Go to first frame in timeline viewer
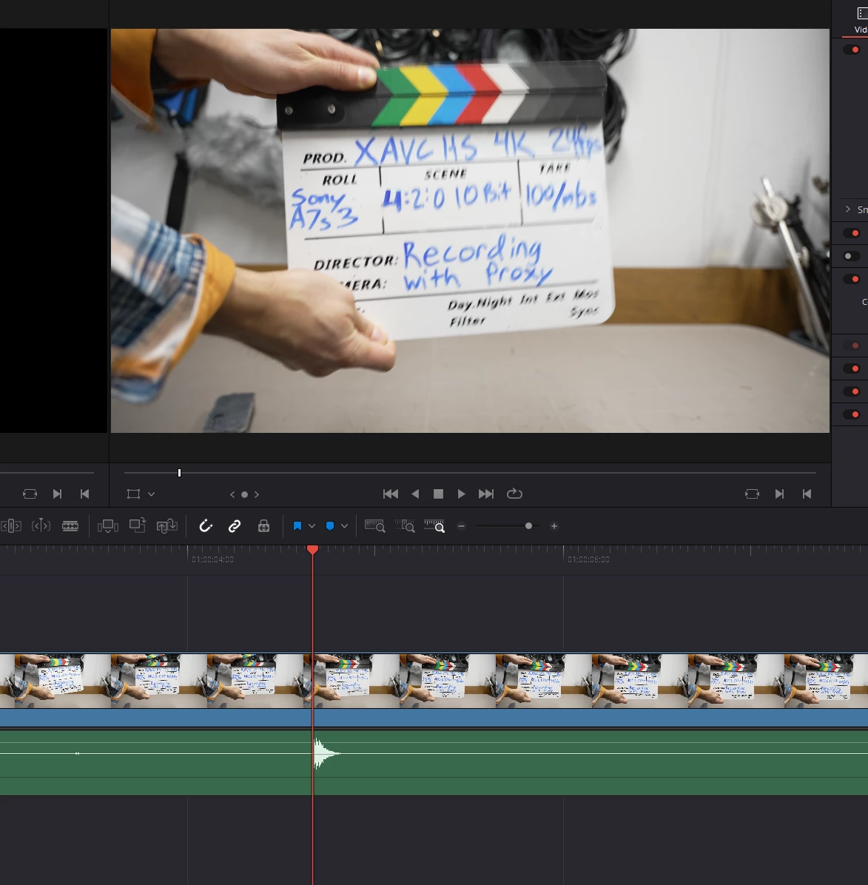 click(391, 494)
